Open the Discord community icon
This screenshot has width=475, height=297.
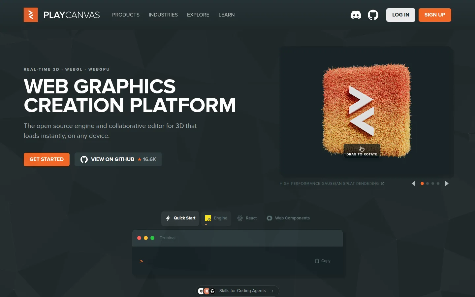[x=356, y=15]
